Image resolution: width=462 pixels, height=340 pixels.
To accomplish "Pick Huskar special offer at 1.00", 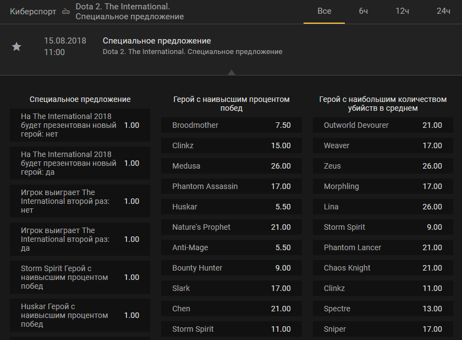I will [x=80, y=315].
